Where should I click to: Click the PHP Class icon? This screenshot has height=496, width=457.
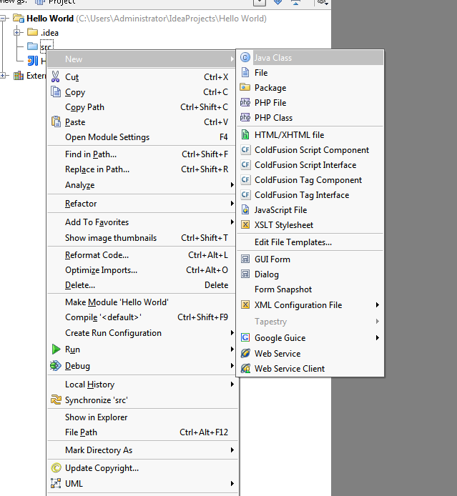tap(245, 117)
